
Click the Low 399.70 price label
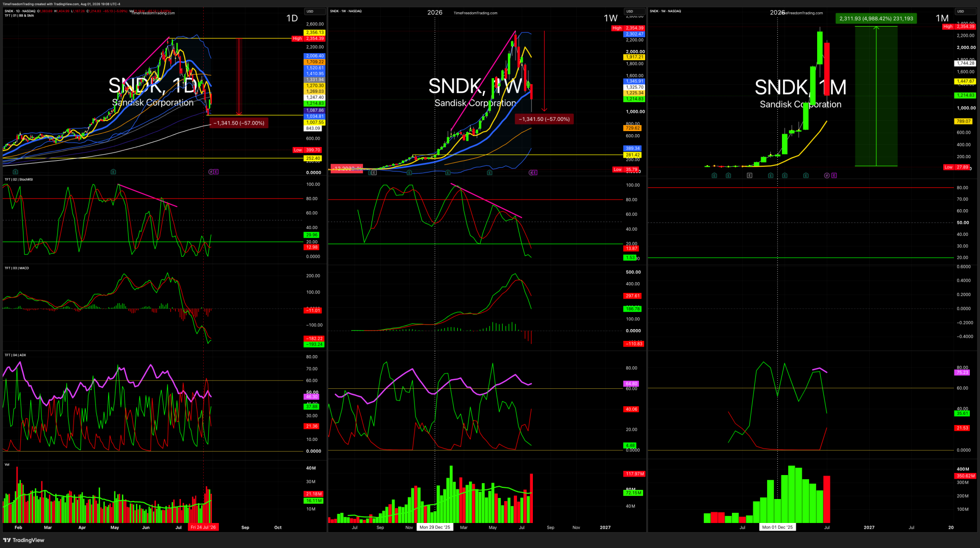pyautogui.click(x=307, y=150)
